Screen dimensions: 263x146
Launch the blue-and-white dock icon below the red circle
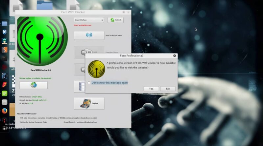pyautogui.click(x=5, y=76)
